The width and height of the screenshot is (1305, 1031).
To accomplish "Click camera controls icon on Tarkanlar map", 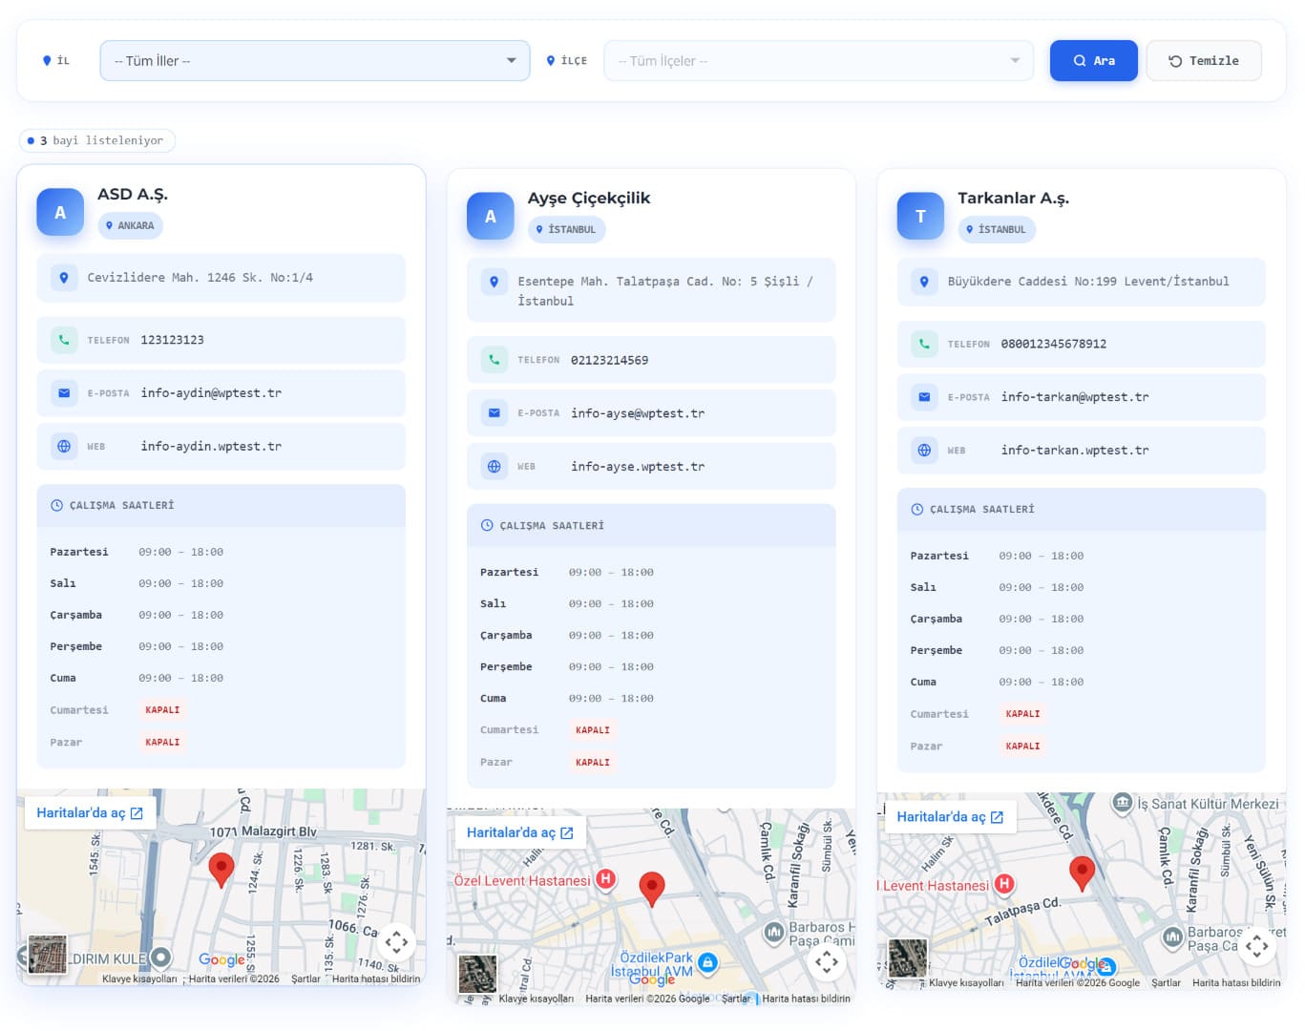I will click(x=1256, y=946).
